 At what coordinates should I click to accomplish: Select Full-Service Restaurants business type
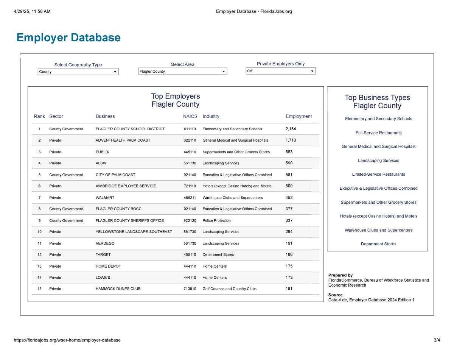pos(378,133)
